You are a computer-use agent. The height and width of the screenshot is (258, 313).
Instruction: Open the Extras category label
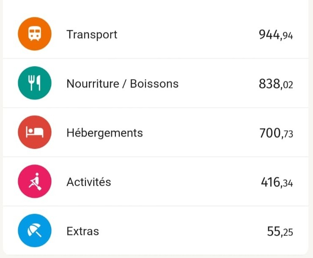click(x=82, y=231)
